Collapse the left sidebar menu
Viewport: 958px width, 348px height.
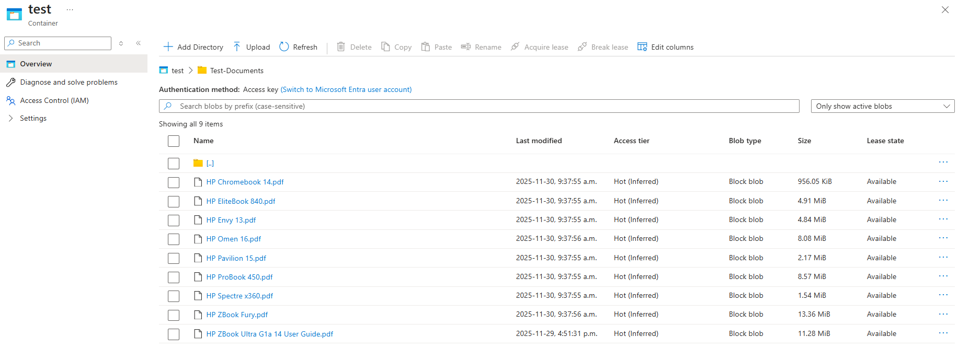(139, 43)
